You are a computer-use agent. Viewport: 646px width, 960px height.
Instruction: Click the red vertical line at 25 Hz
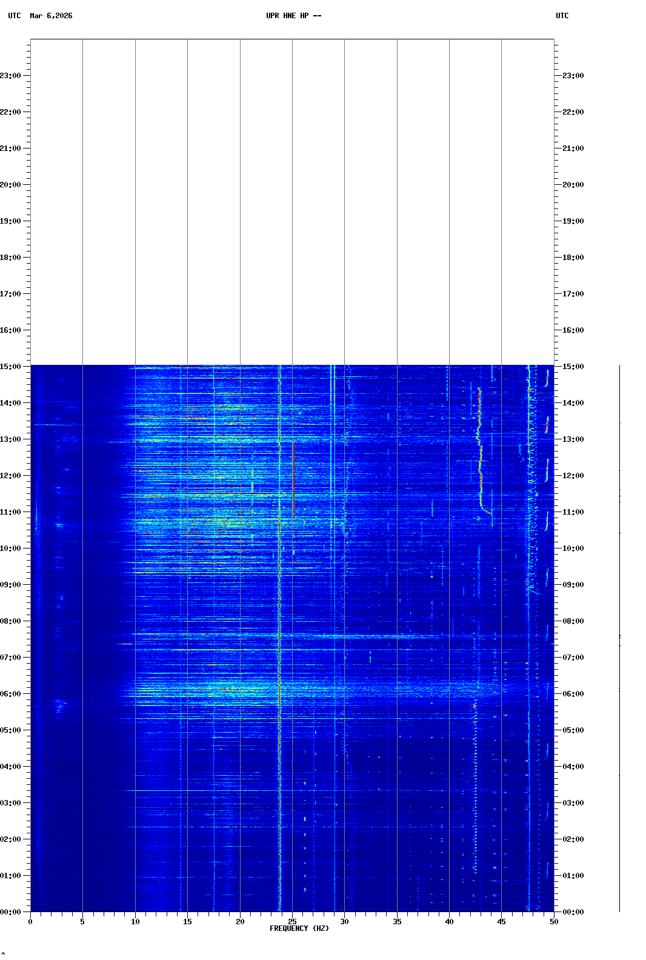(293, 479)
